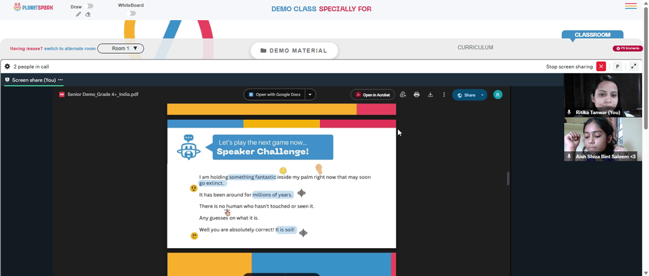This screenshot has height=276, width=649.
Task: Click the 'Having issues?' text
Action: click(27, 49)
